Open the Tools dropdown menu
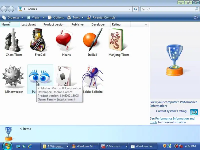The width and height of the screenshot is (200, 150). pyautogui.click(x=75, y=17)
